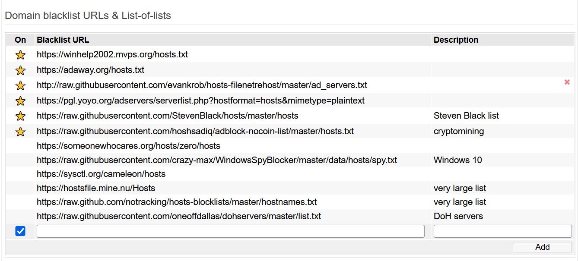Click the star icon beside adaway.org hosts
Viewport: 578px width, 261px height.
(x=20, y=70)
